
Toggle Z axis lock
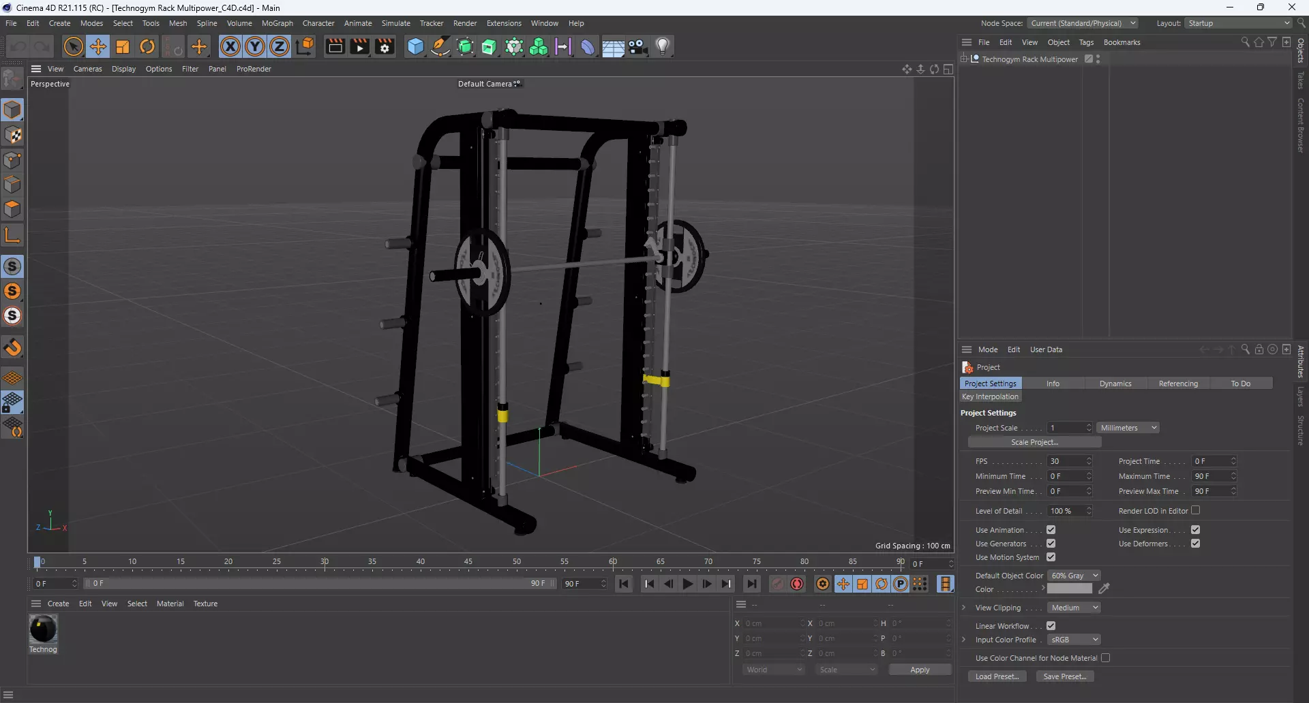[280, 46]
